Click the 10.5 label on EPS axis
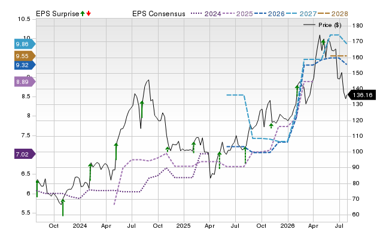 coord(24,19)
